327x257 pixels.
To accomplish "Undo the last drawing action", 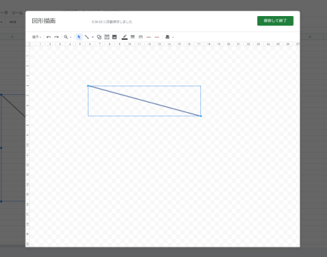I will pos(49,37).
